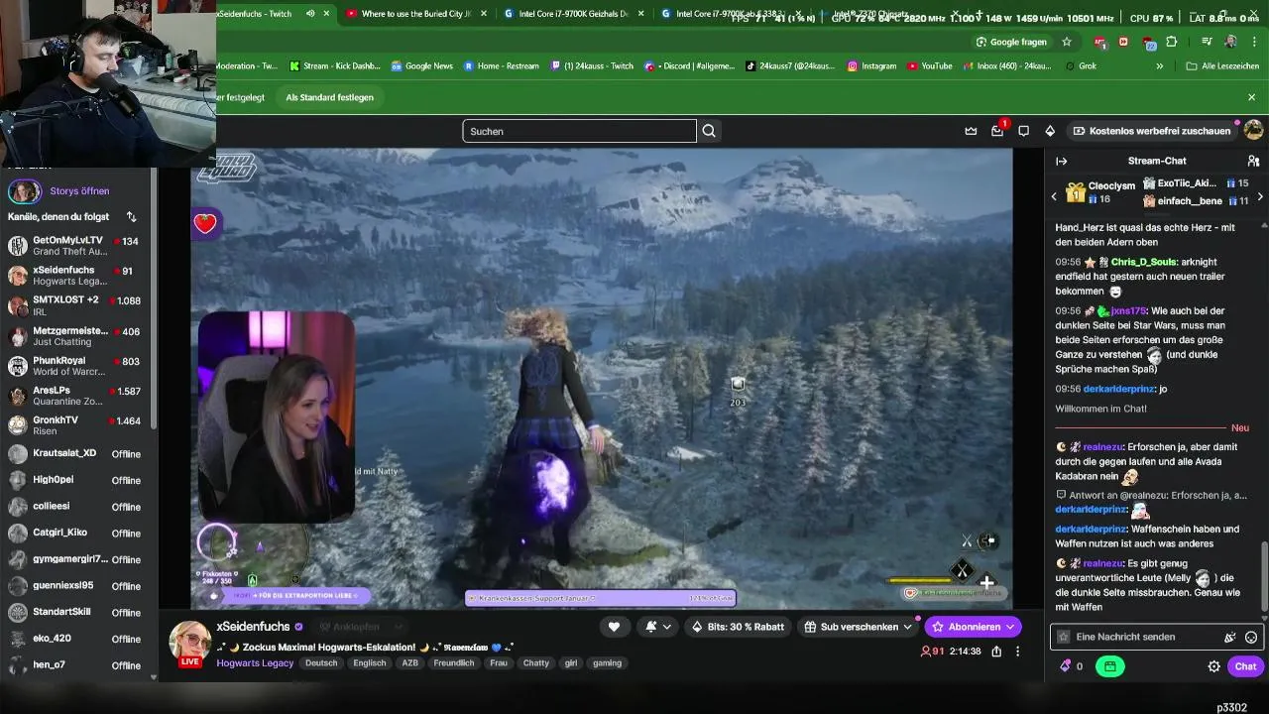1269x714 pixels.
Task: Open PhunkRoyal channel in sidebar
Action: tap(77, 366)
